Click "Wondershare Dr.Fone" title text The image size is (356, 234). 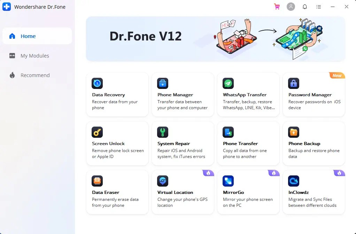click(x=40, y=7)
